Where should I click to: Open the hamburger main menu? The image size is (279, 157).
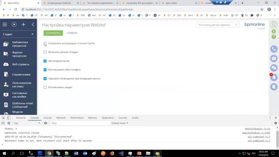tap(5, 24)
